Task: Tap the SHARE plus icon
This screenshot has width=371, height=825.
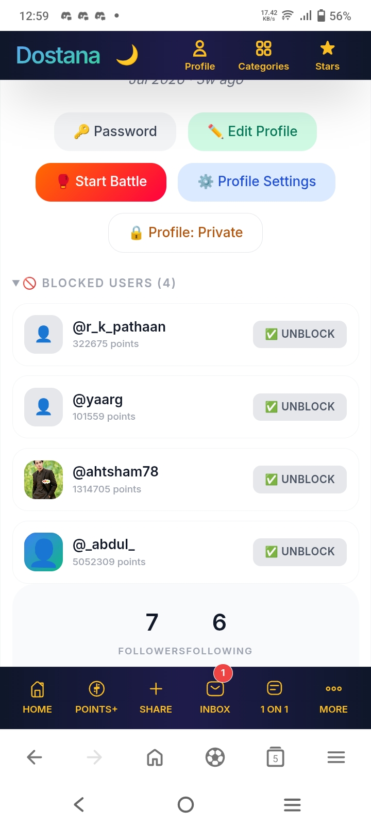Action: [x=156, y=698]
